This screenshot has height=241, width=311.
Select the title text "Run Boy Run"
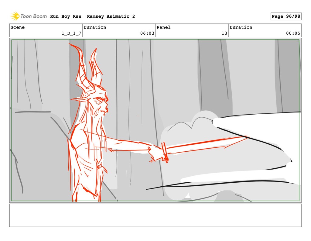tap(66, 16)
